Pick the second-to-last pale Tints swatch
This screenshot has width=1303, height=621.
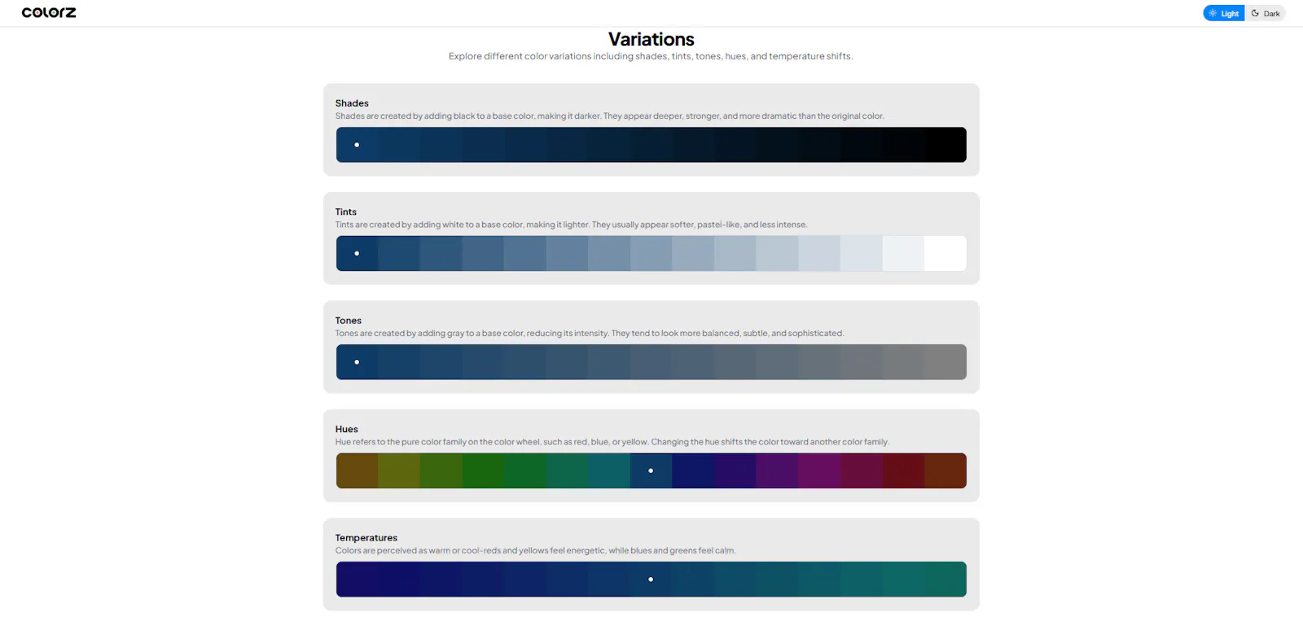[x=903, y=253]
